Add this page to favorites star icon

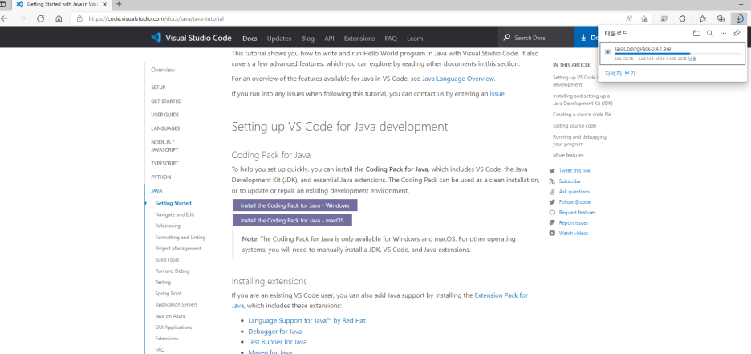[x=644, y=18]
